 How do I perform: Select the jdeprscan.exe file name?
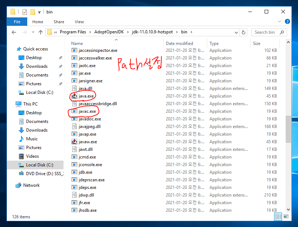point(91,180)
